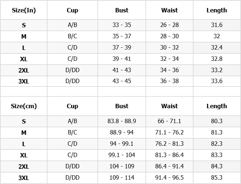Select the 35 - 37 bust measurement
This screenshot has height=184, width=241.
click(122, 36)
